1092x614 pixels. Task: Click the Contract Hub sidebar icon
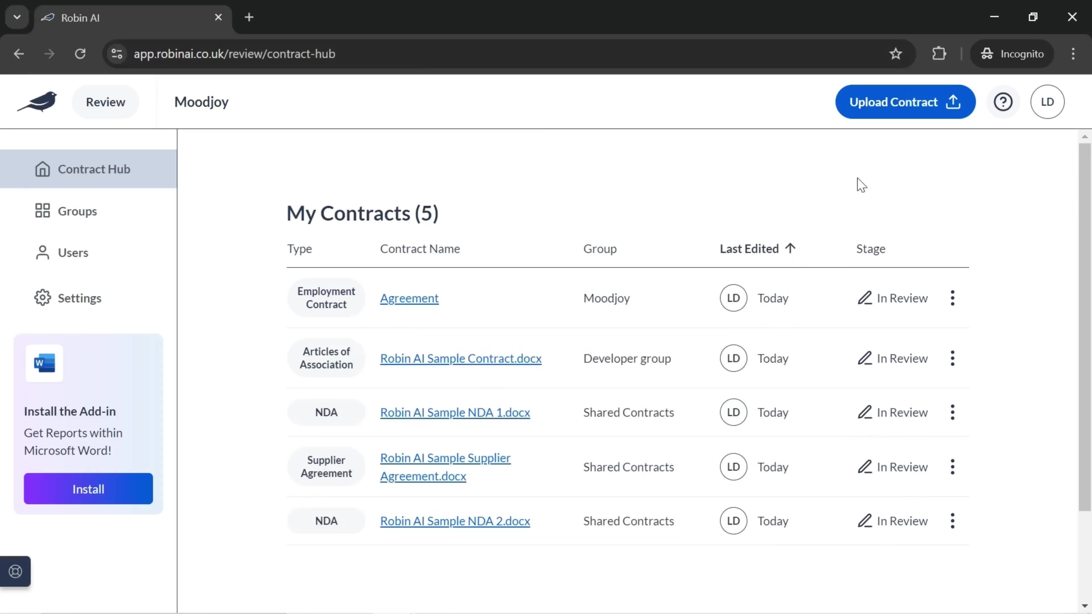click(42, 169)
